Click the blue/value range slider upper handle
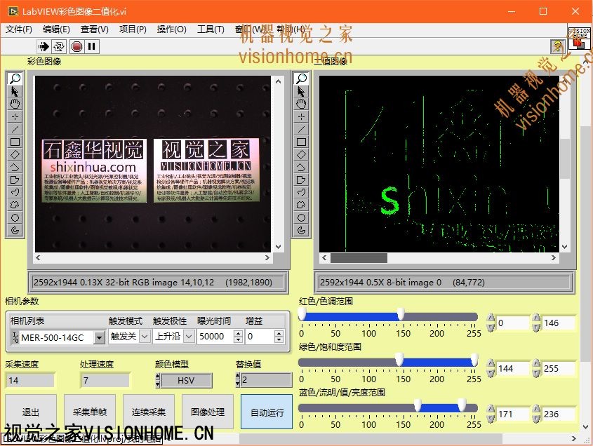Viewport: 593px width, 446px height. coord(462,405)
